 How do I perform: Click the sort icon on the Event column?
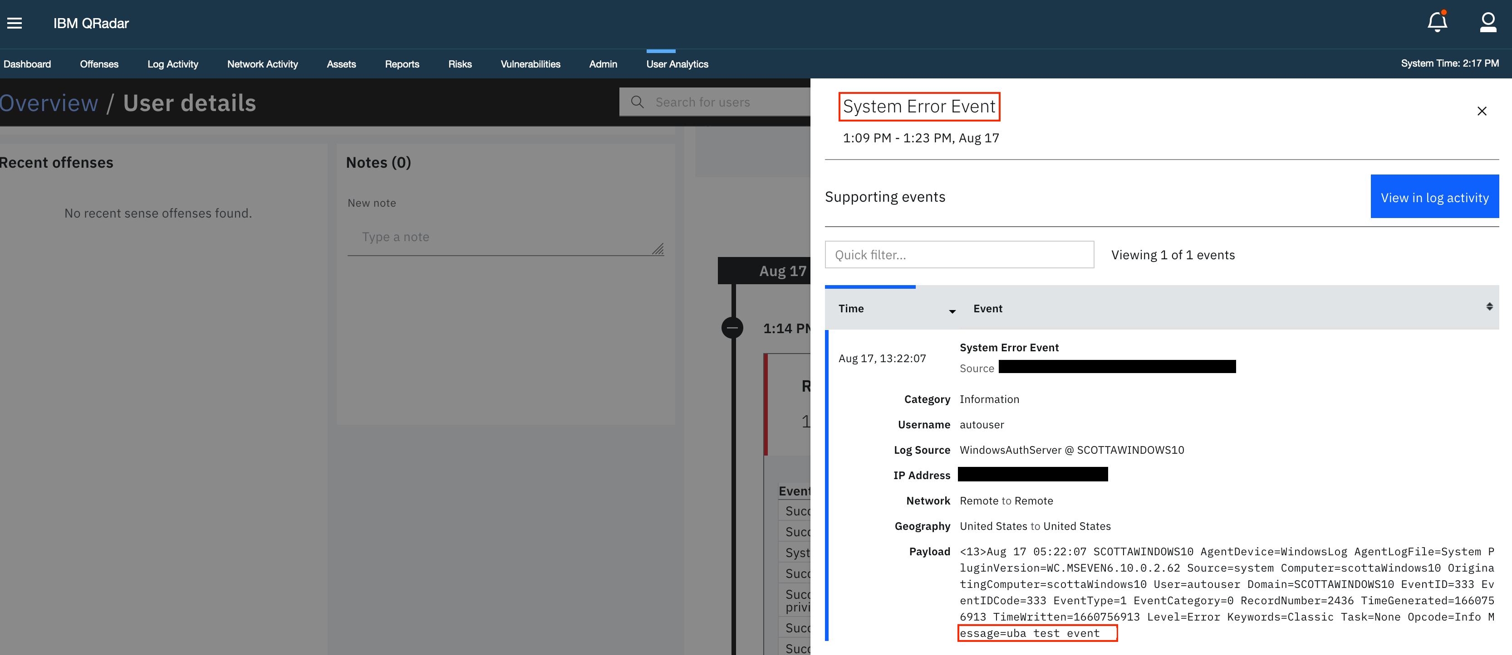tap(1489, 306)
